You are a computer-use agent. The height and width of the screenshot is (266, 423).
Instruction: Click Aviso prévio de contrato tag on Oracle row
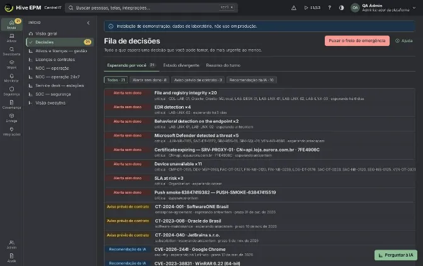click(128, 221)
